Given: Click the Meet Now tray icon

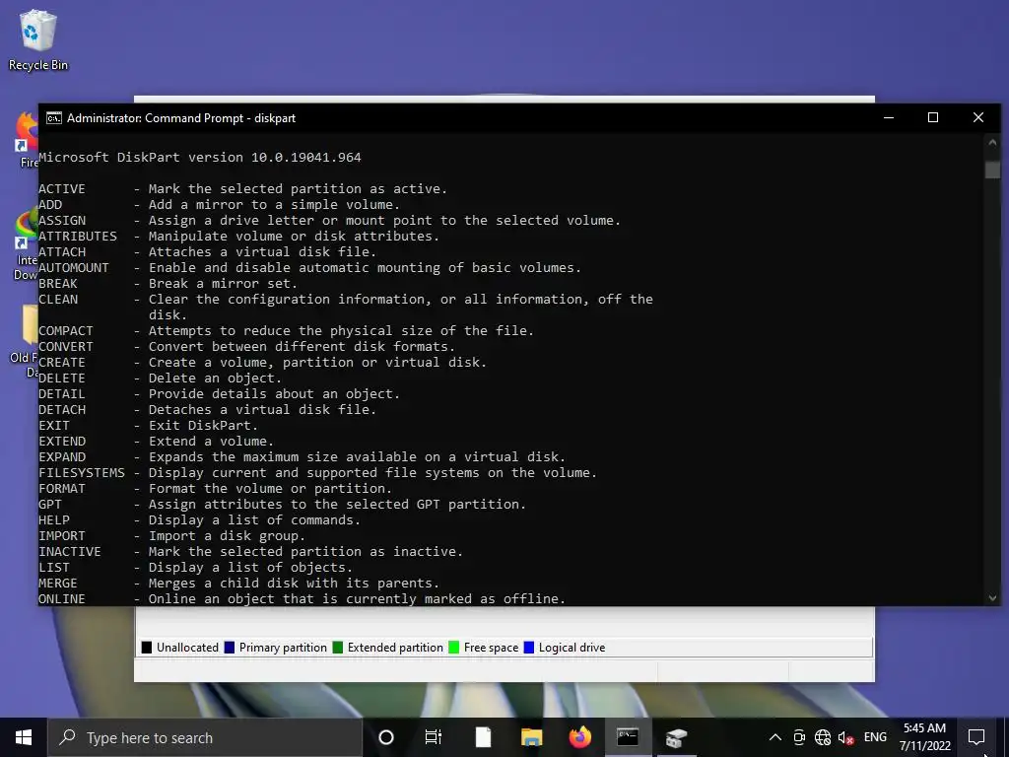Looking at the screenshot, I should (x=799, y=737).
